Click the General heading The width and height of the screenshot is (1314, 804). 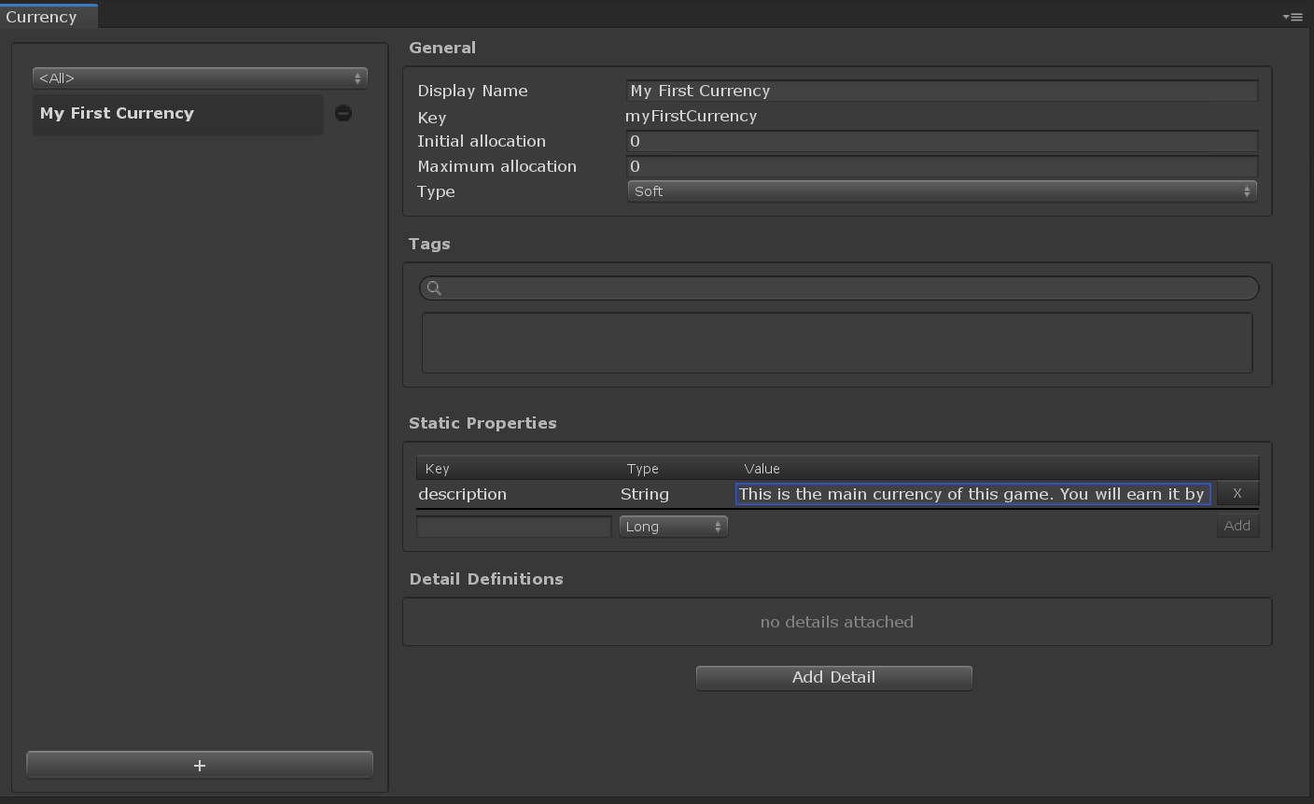click(442, 48)
